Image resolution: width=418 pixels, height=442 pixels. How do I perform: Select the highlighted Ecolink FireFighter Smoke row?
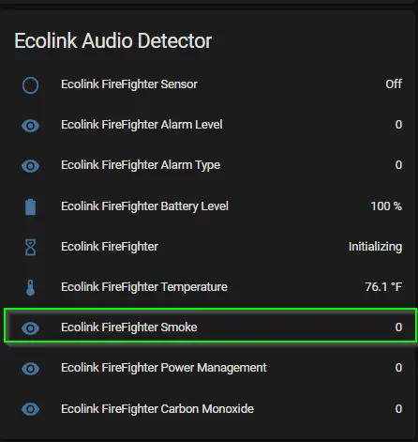(210, 326)
